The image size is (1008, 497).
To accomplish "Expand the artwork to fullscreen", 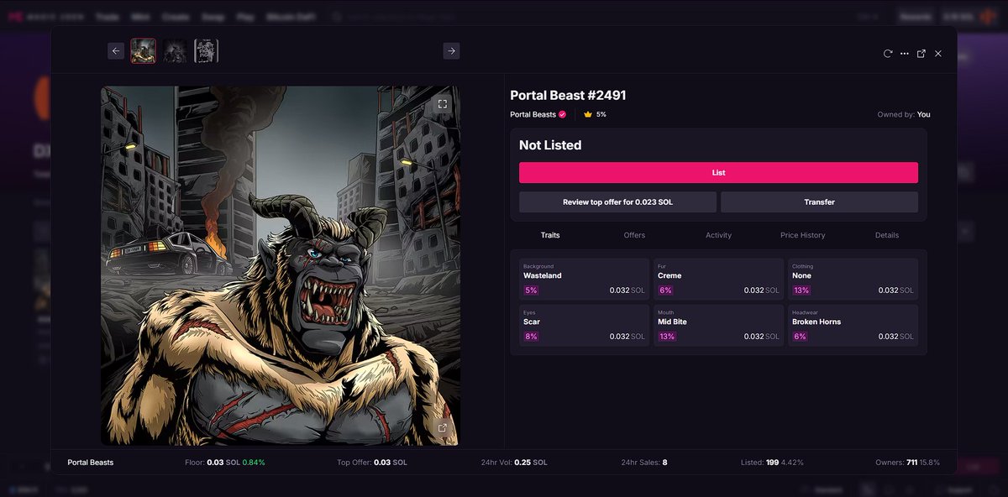I will [x=443, y=104].
